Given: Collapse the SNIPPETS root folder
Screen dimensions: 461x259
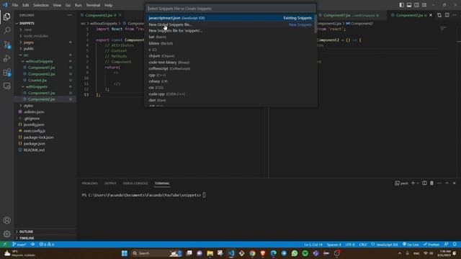Looking at the screenshot, I should (x=45, y=23).
